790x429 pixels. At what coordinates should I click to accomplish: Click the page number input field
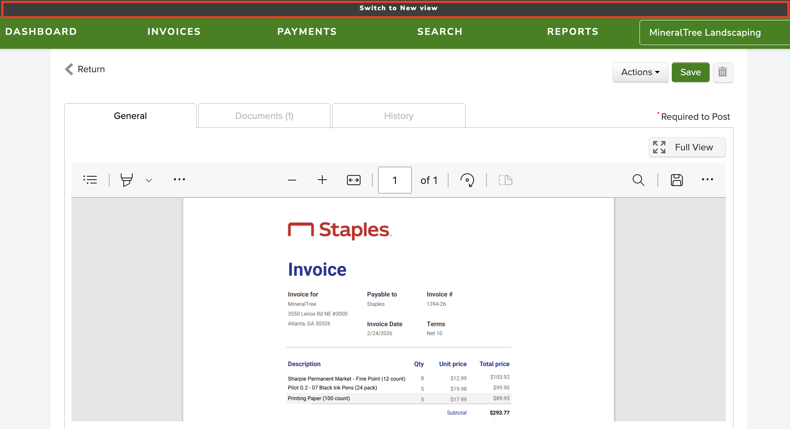coord(395,180)
